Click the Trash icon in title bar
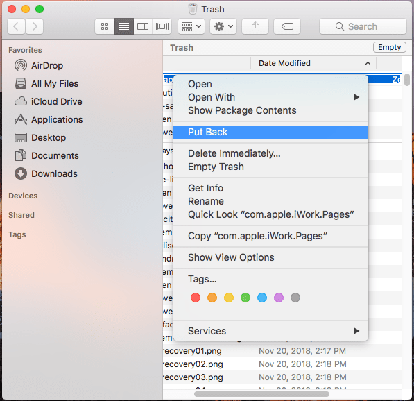This screenshot has width=414, height=401. point(193,9)
